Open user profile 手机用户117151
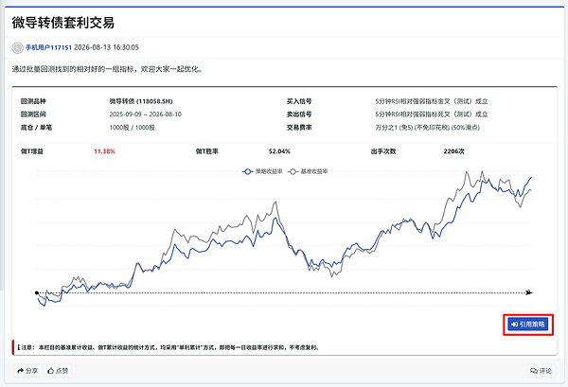 coord(48,47)
